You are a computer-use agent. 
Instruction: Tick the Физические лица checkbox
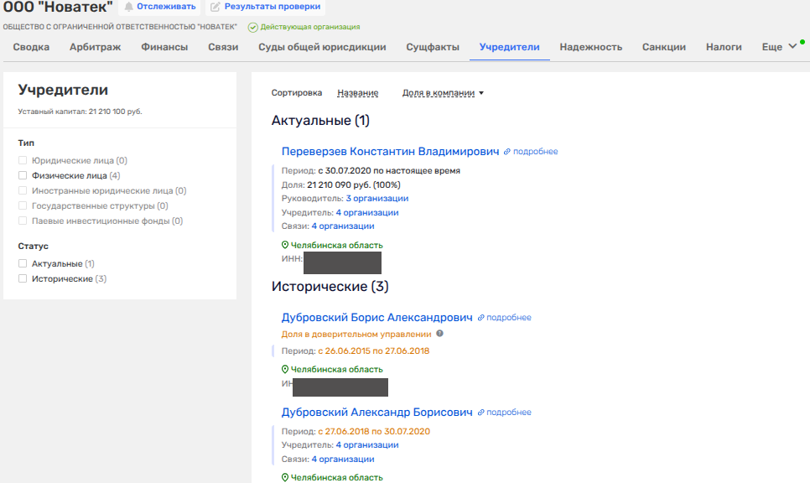pyautogui.click(x=23, y=175)
